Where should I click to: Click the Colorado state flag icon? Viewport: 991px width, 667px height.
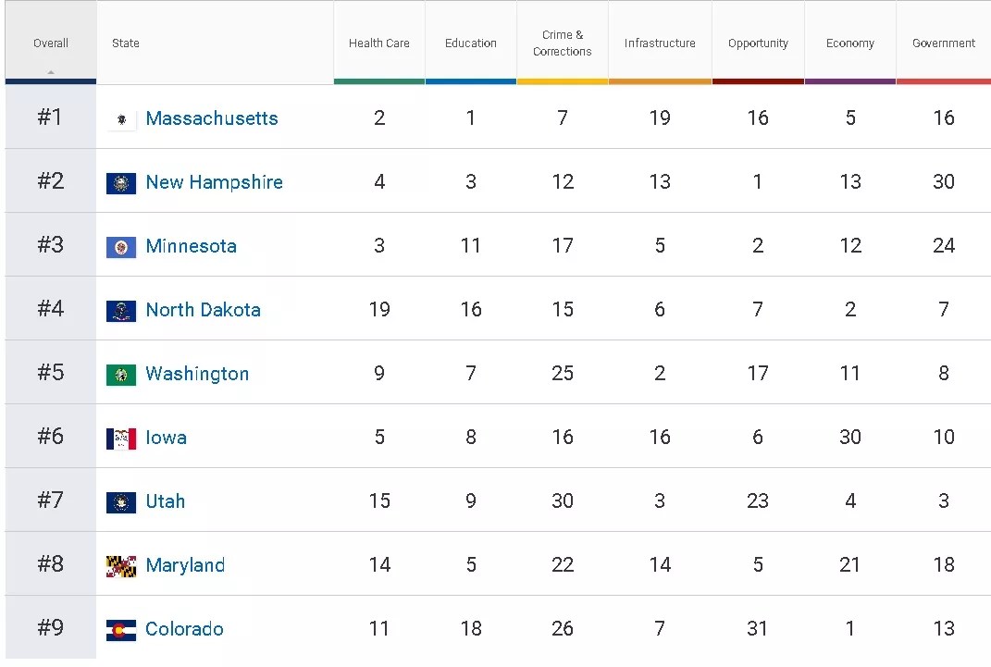(121, 630)
